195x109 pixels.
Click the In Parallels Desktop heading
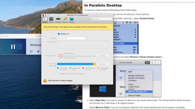point(103,5)
